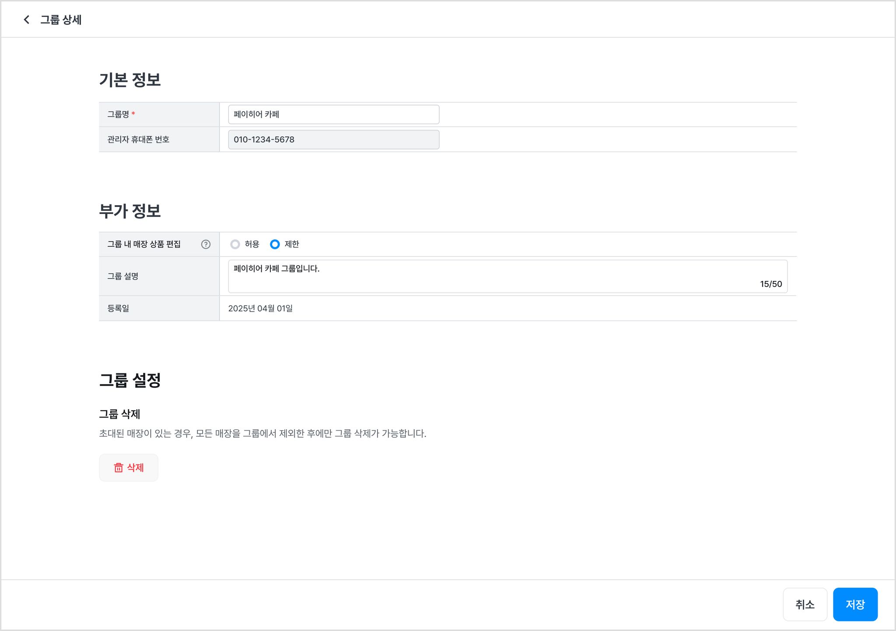The image size is (896, 631).
Task: Click the 등록일 row label
Action: tap(118, 308)
